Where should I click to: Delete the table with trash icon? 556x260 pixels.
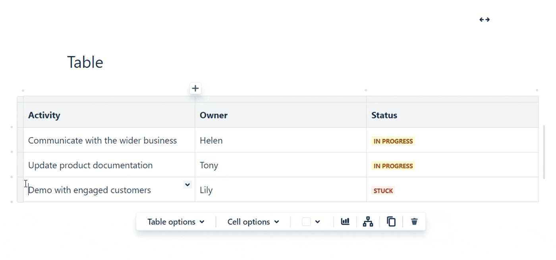414,221
